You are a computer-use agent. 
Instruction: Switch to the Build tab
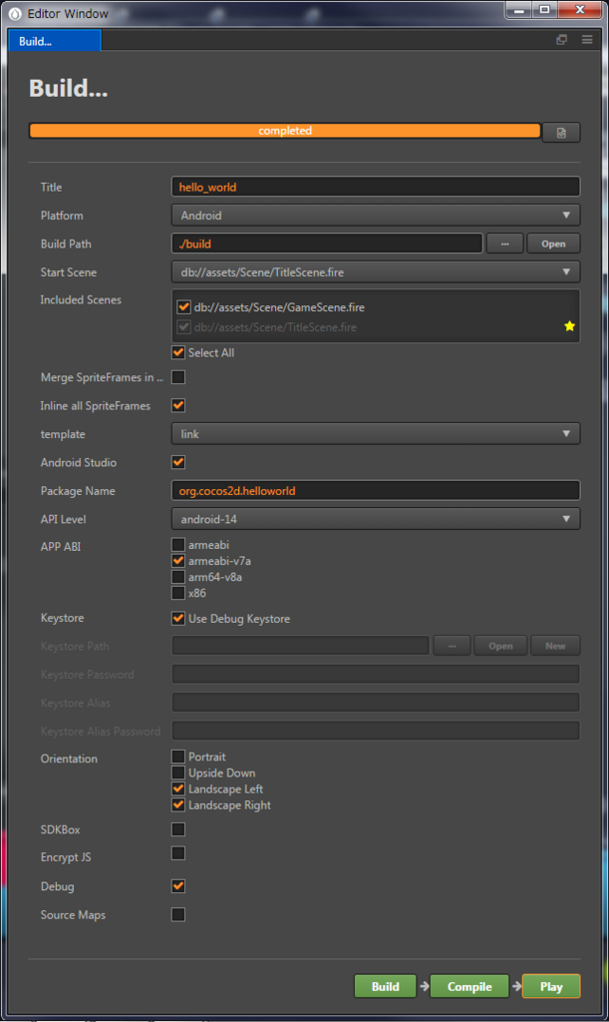click(x=55, y=40)
